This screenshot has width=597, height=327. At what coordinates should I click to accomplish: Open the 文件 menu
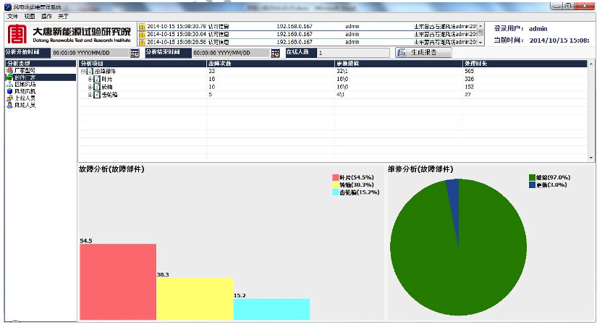[12, 15]
